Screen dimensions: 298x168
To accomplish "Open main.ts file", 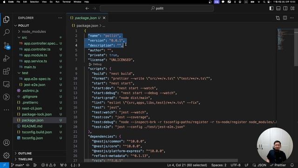I will (30, 67).
